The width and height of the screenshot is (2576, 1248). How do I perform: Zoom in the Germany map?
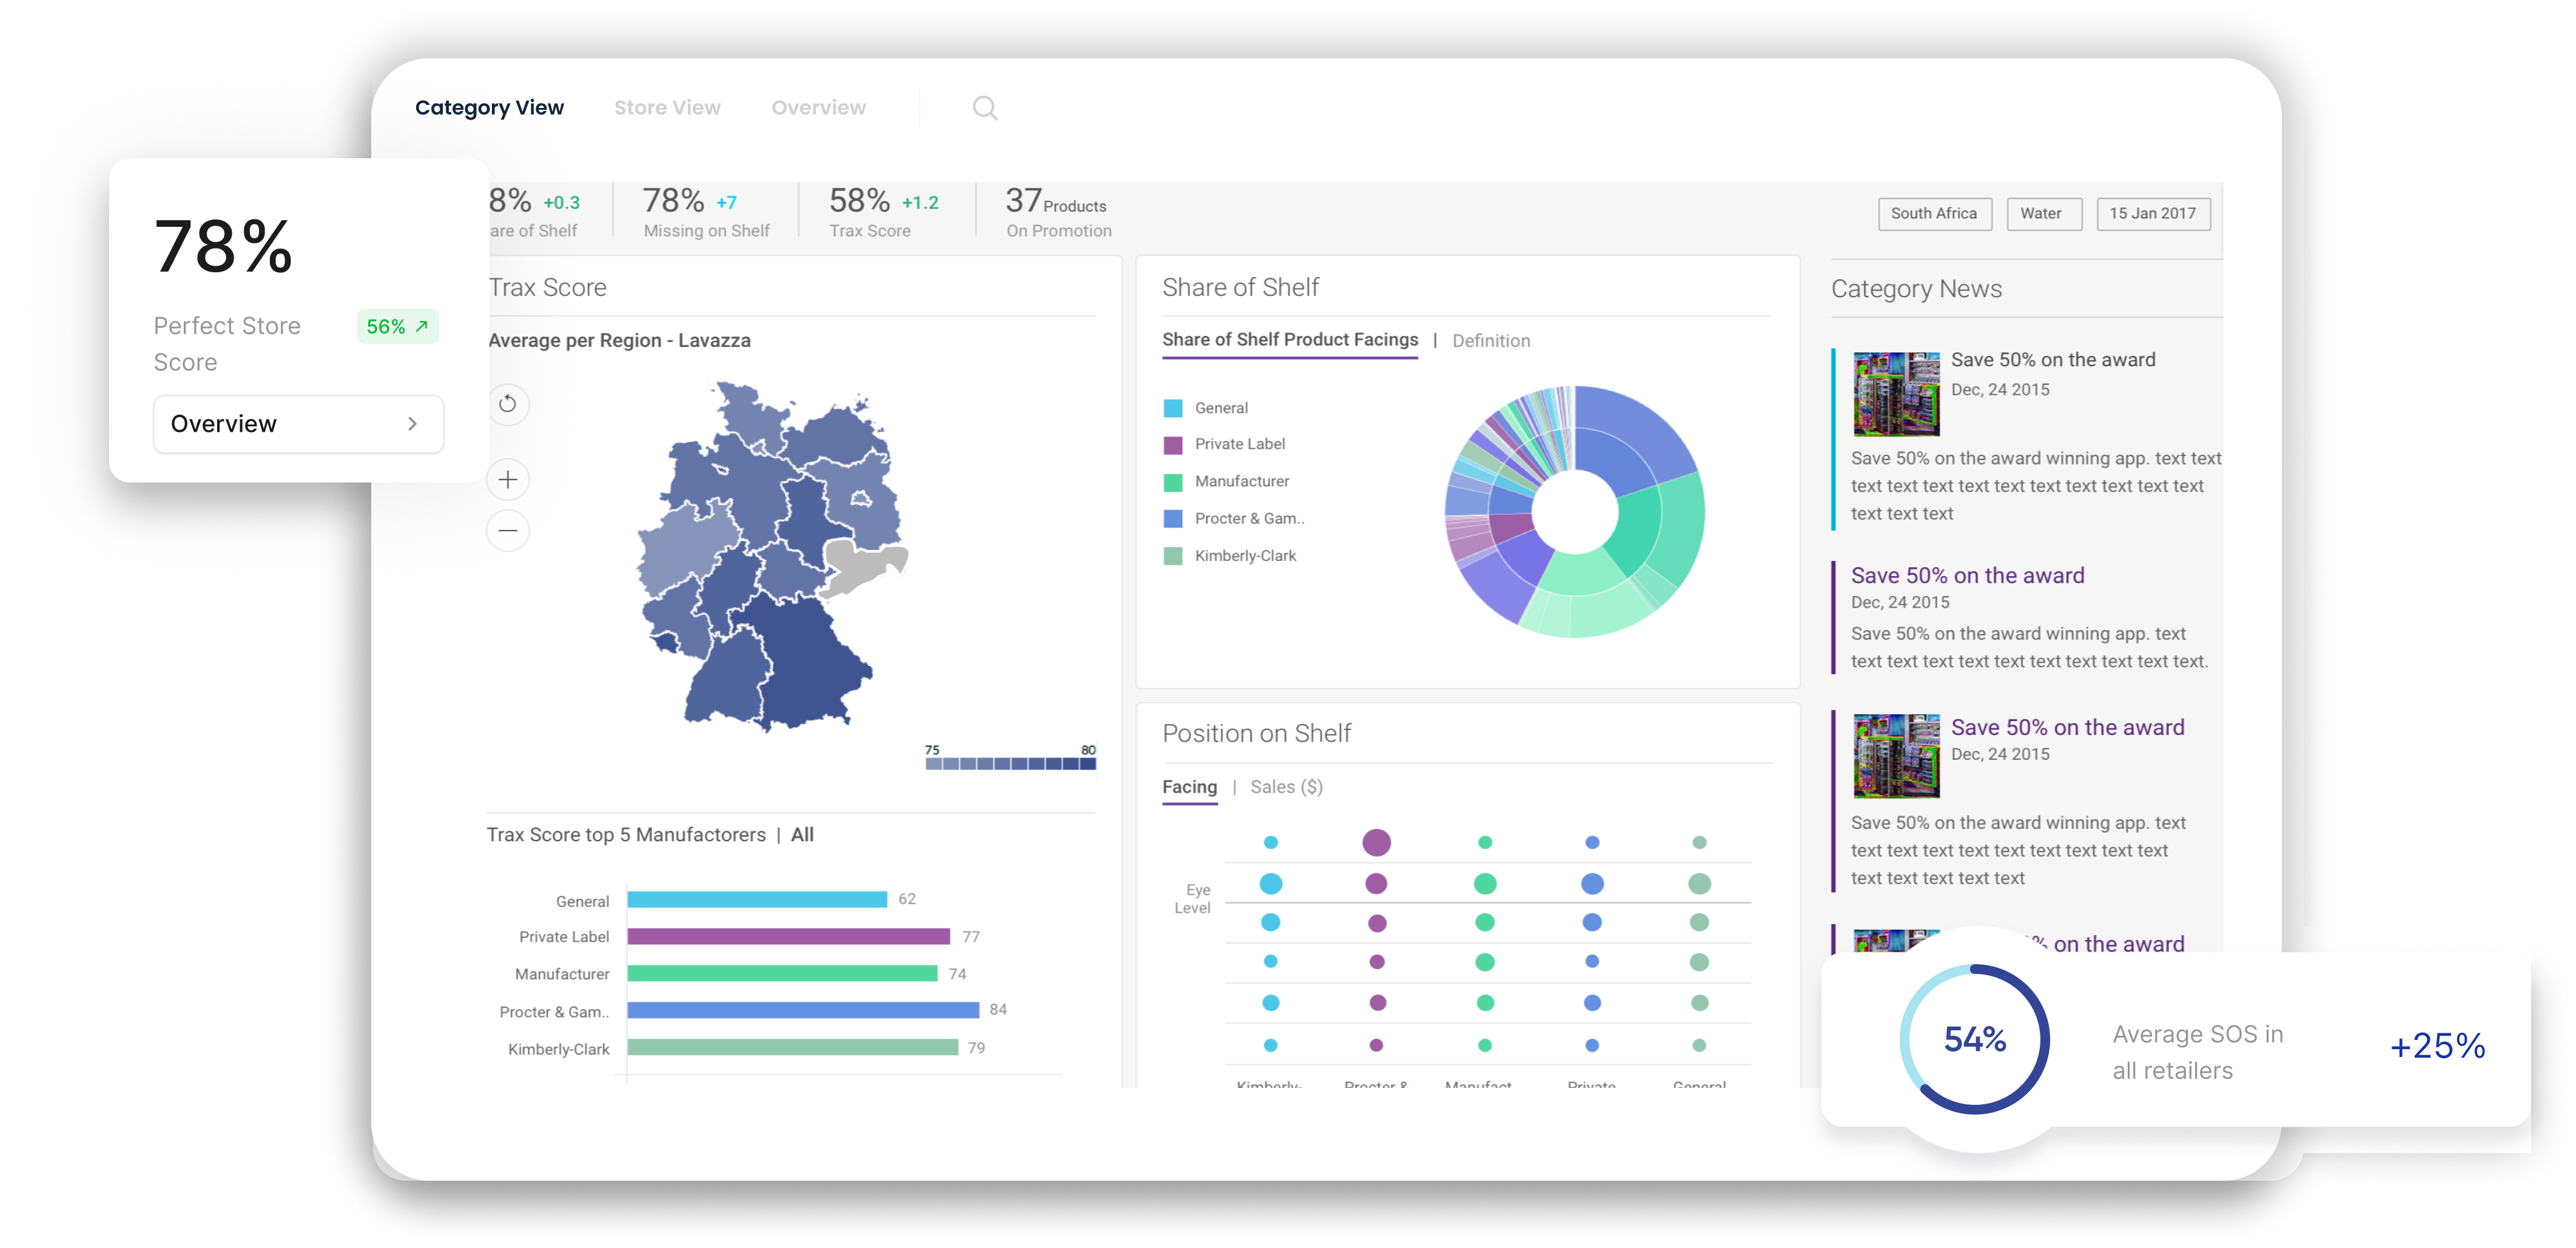(x=508, y=480)
